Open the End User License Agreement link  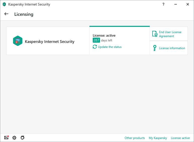pyautogui.click(x=170, y=34)
